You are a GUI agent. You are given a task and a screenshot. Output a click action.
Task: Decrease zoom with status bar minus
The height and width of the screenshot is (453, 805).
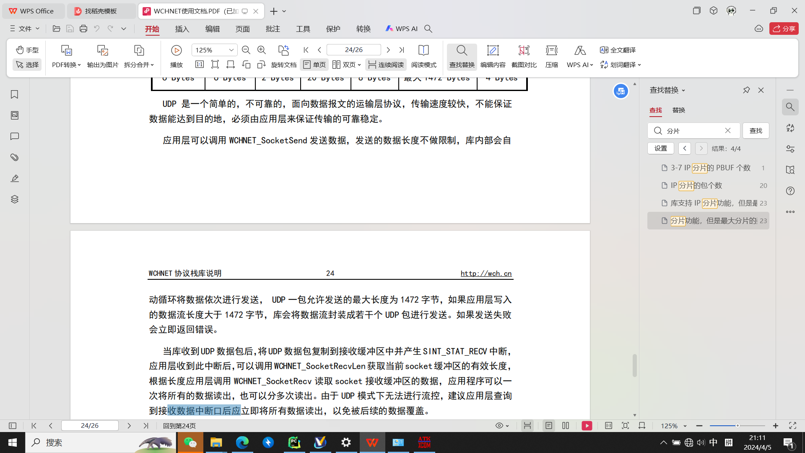pyautogui.click(x=699, y=426)
